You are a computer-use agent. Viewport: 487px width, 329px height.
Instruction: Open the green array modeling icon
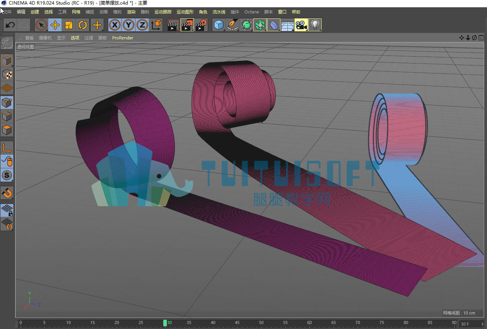coord(260,25)
